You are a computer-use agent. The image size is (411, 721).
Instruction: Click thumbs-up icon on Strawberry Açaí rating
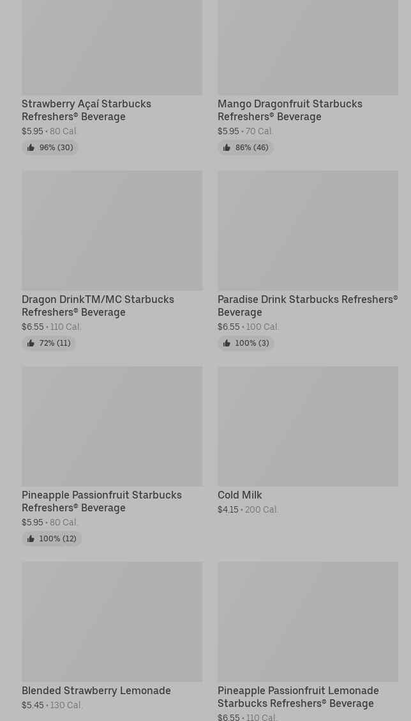point(31,148)
